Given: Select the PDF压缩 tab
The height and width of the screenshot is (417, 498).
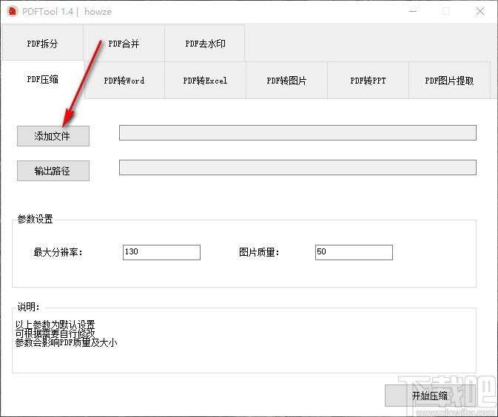Looking at the screenshot, I should point(43,79).
